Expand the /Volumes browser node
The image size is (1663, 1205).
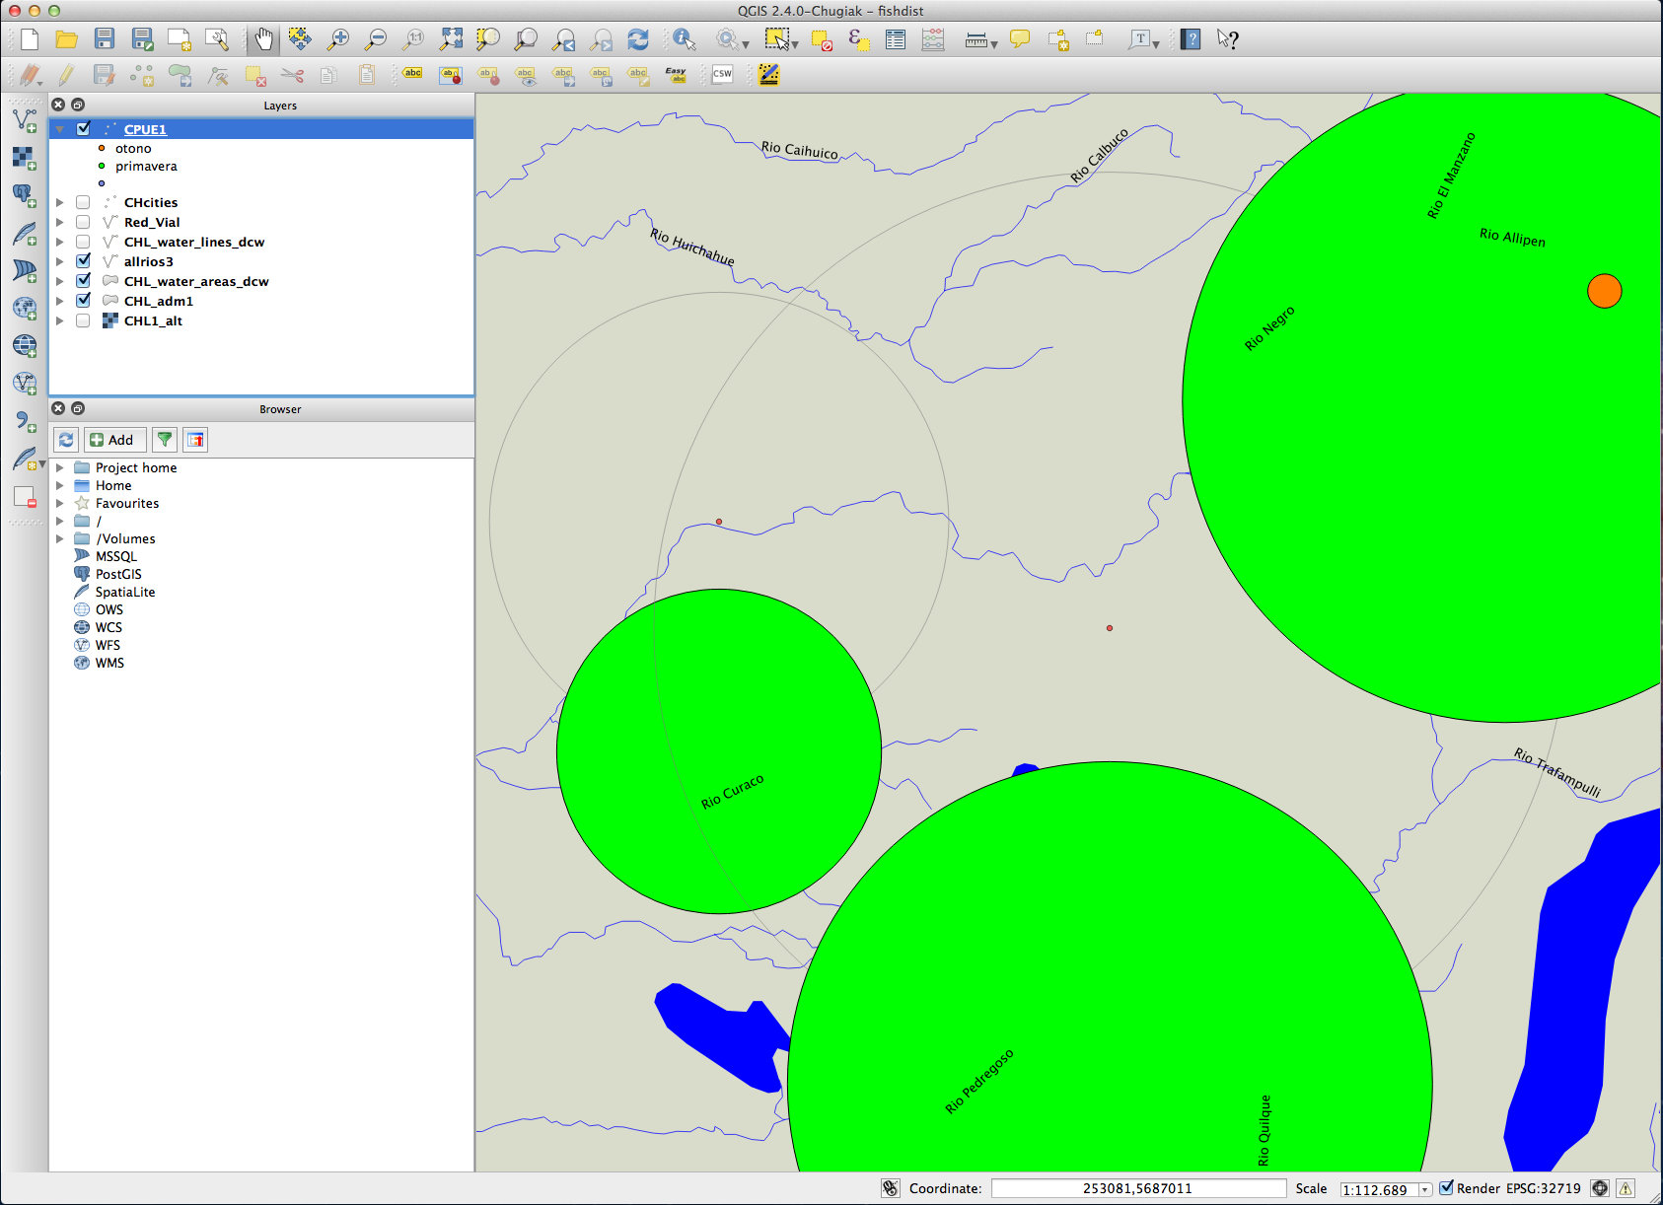coord(60,538)
